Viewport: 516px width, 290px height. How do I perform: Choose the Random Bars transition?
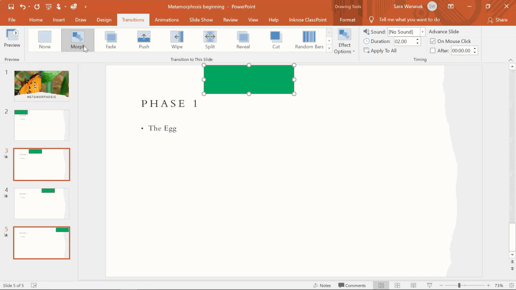308,40
